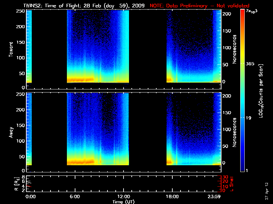This screenshot has height=204, width=273.
Task: Select the 'Toward' axis label
Action: 11,49
